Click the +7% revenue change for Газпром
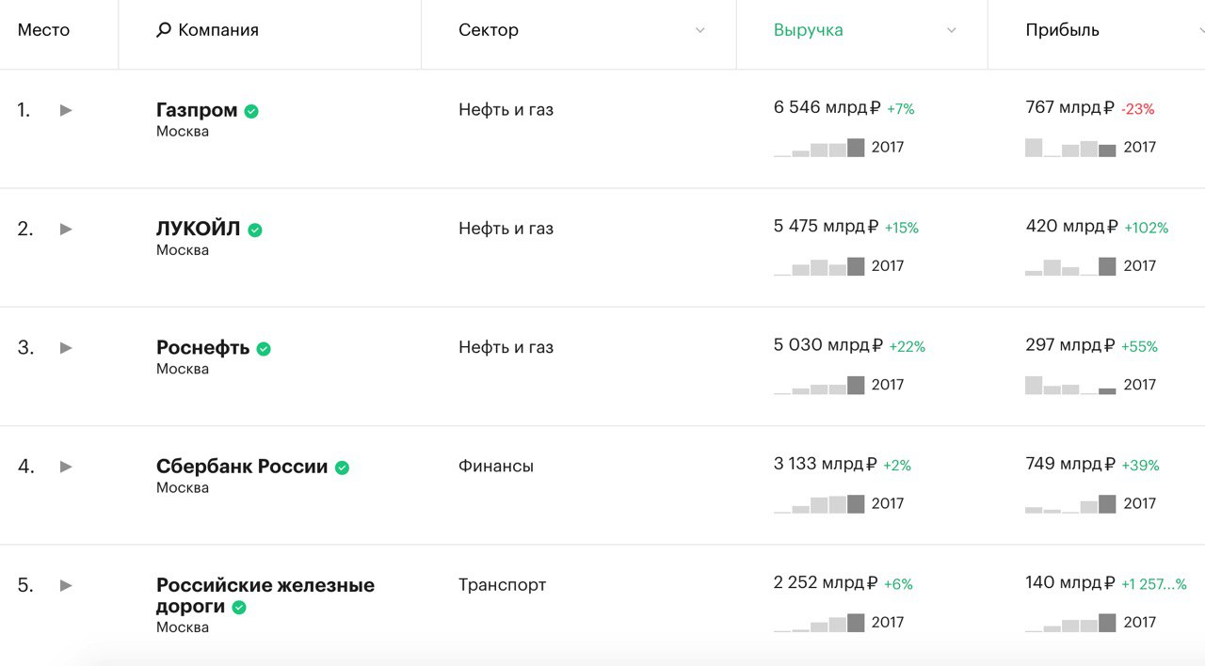The height and width of the screenshot is (666, 1205). point(901,109)
